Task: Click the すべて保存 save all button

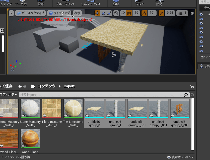Action: click(6, 86)
